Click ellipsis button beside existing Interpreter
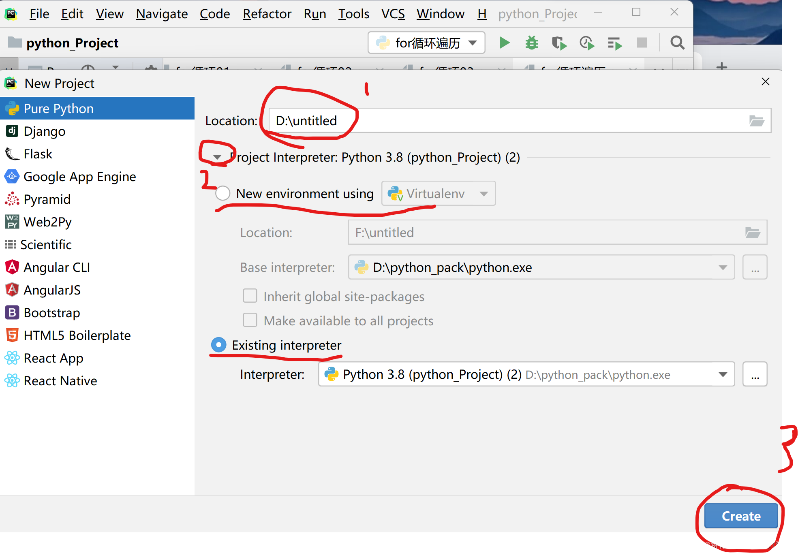Screen dimensions: 798x553 (x=755, y=374)
